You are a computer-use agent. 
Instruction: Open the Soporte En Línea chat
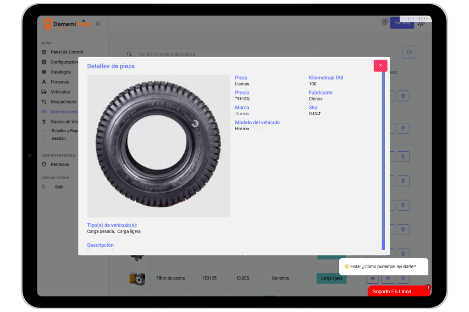click(398, 291)
